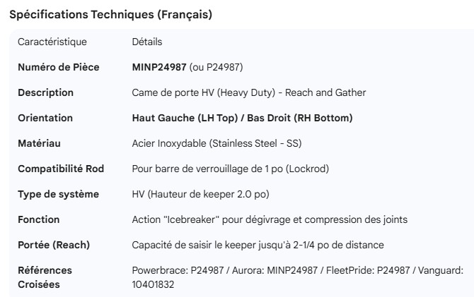
Task: Click the "Caractéristique" column header
Action: (x=52, y=42)
